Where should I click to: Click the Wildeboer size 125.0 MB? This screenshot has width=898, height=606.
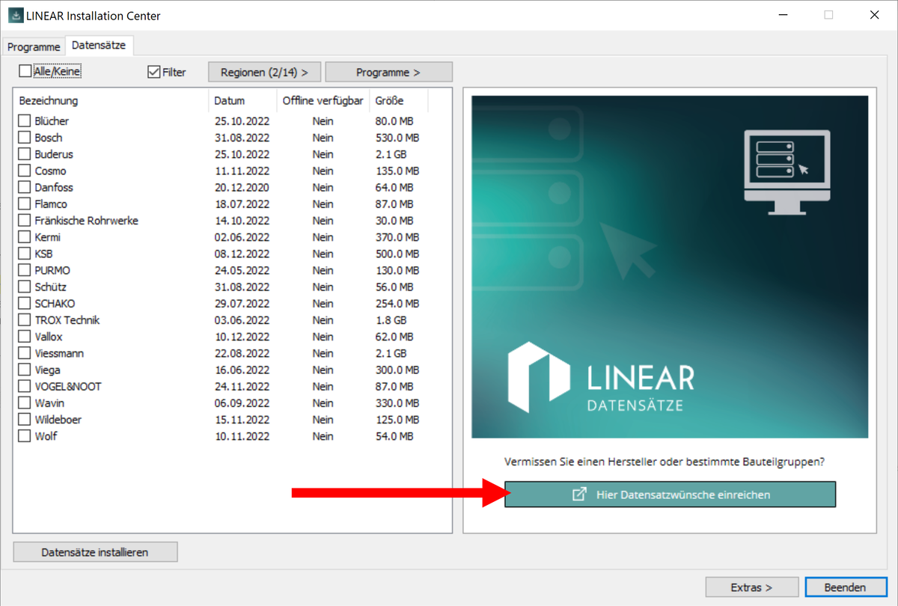point(397,420)
